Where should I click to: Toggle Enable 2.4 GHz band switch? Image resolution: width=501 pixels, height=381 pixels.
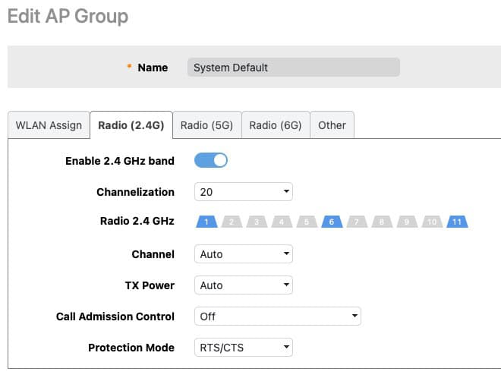pos(211,160)
